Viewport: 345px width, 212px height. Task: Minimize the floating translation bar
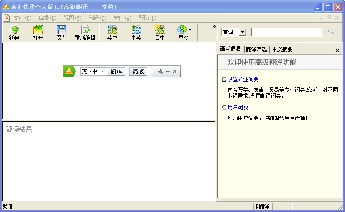click(168, 71)
